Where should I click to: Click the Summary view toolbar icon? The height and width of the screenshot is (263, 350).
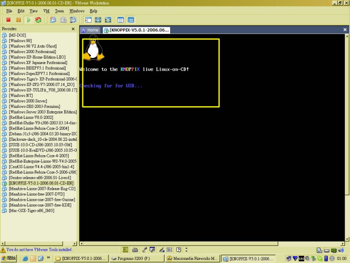point(121,20)
